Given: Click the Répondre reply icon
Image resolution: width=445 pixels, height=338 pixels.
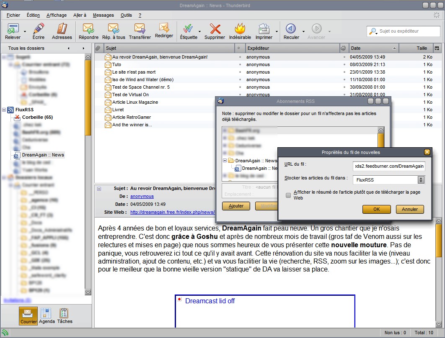Looking at the screenshot, I should coord(88,28).
